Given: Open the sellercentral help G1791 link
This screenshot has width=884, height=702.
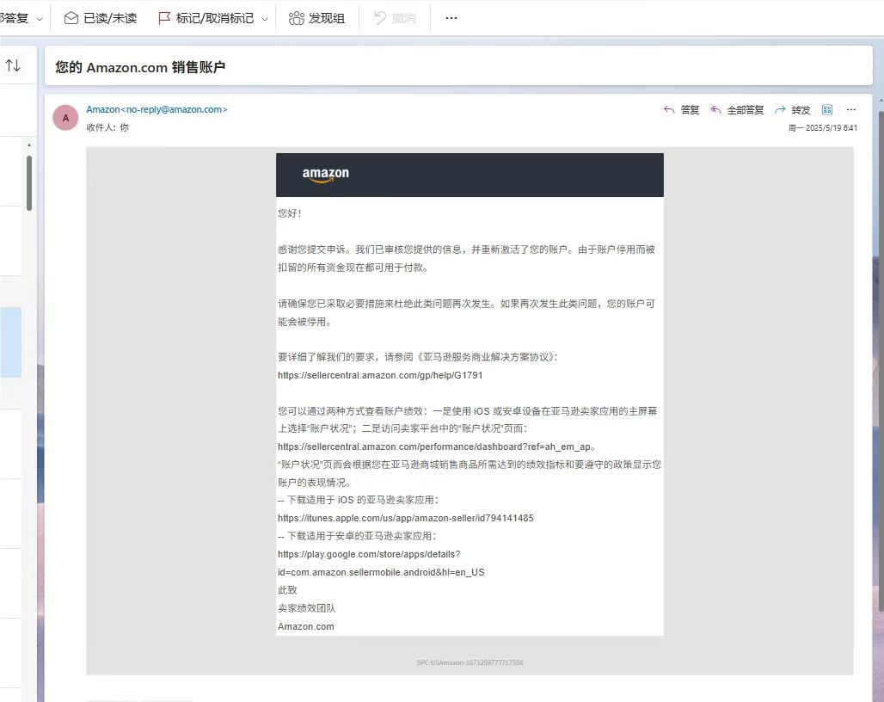Looking at the screenshot, I should pyautogui.click(x=380, y=375).
